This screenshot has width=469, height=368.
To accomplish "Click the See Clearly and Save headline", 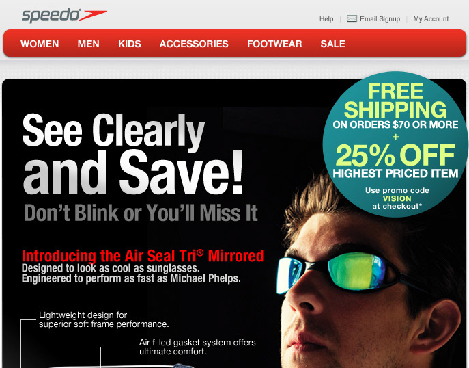I will point(133,155).
